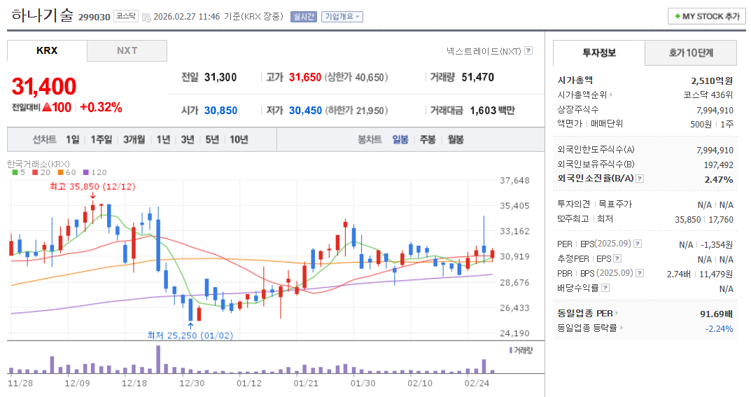Click the 저가 value 30,450
The height and width of the screenshot is (397, 751).
click(x=305, y=110)
